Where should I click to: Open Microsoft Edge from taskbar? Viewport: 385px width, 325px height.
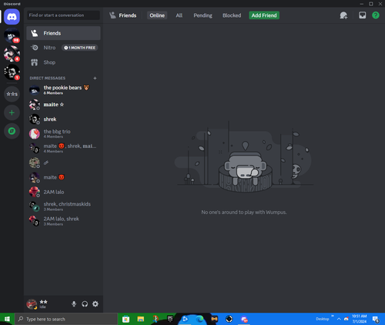coord(199,319)
